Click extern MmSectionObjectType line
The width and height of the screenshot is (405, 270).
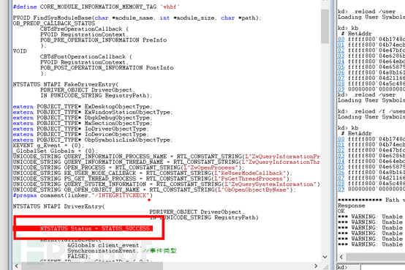click(x=83, y=124)
